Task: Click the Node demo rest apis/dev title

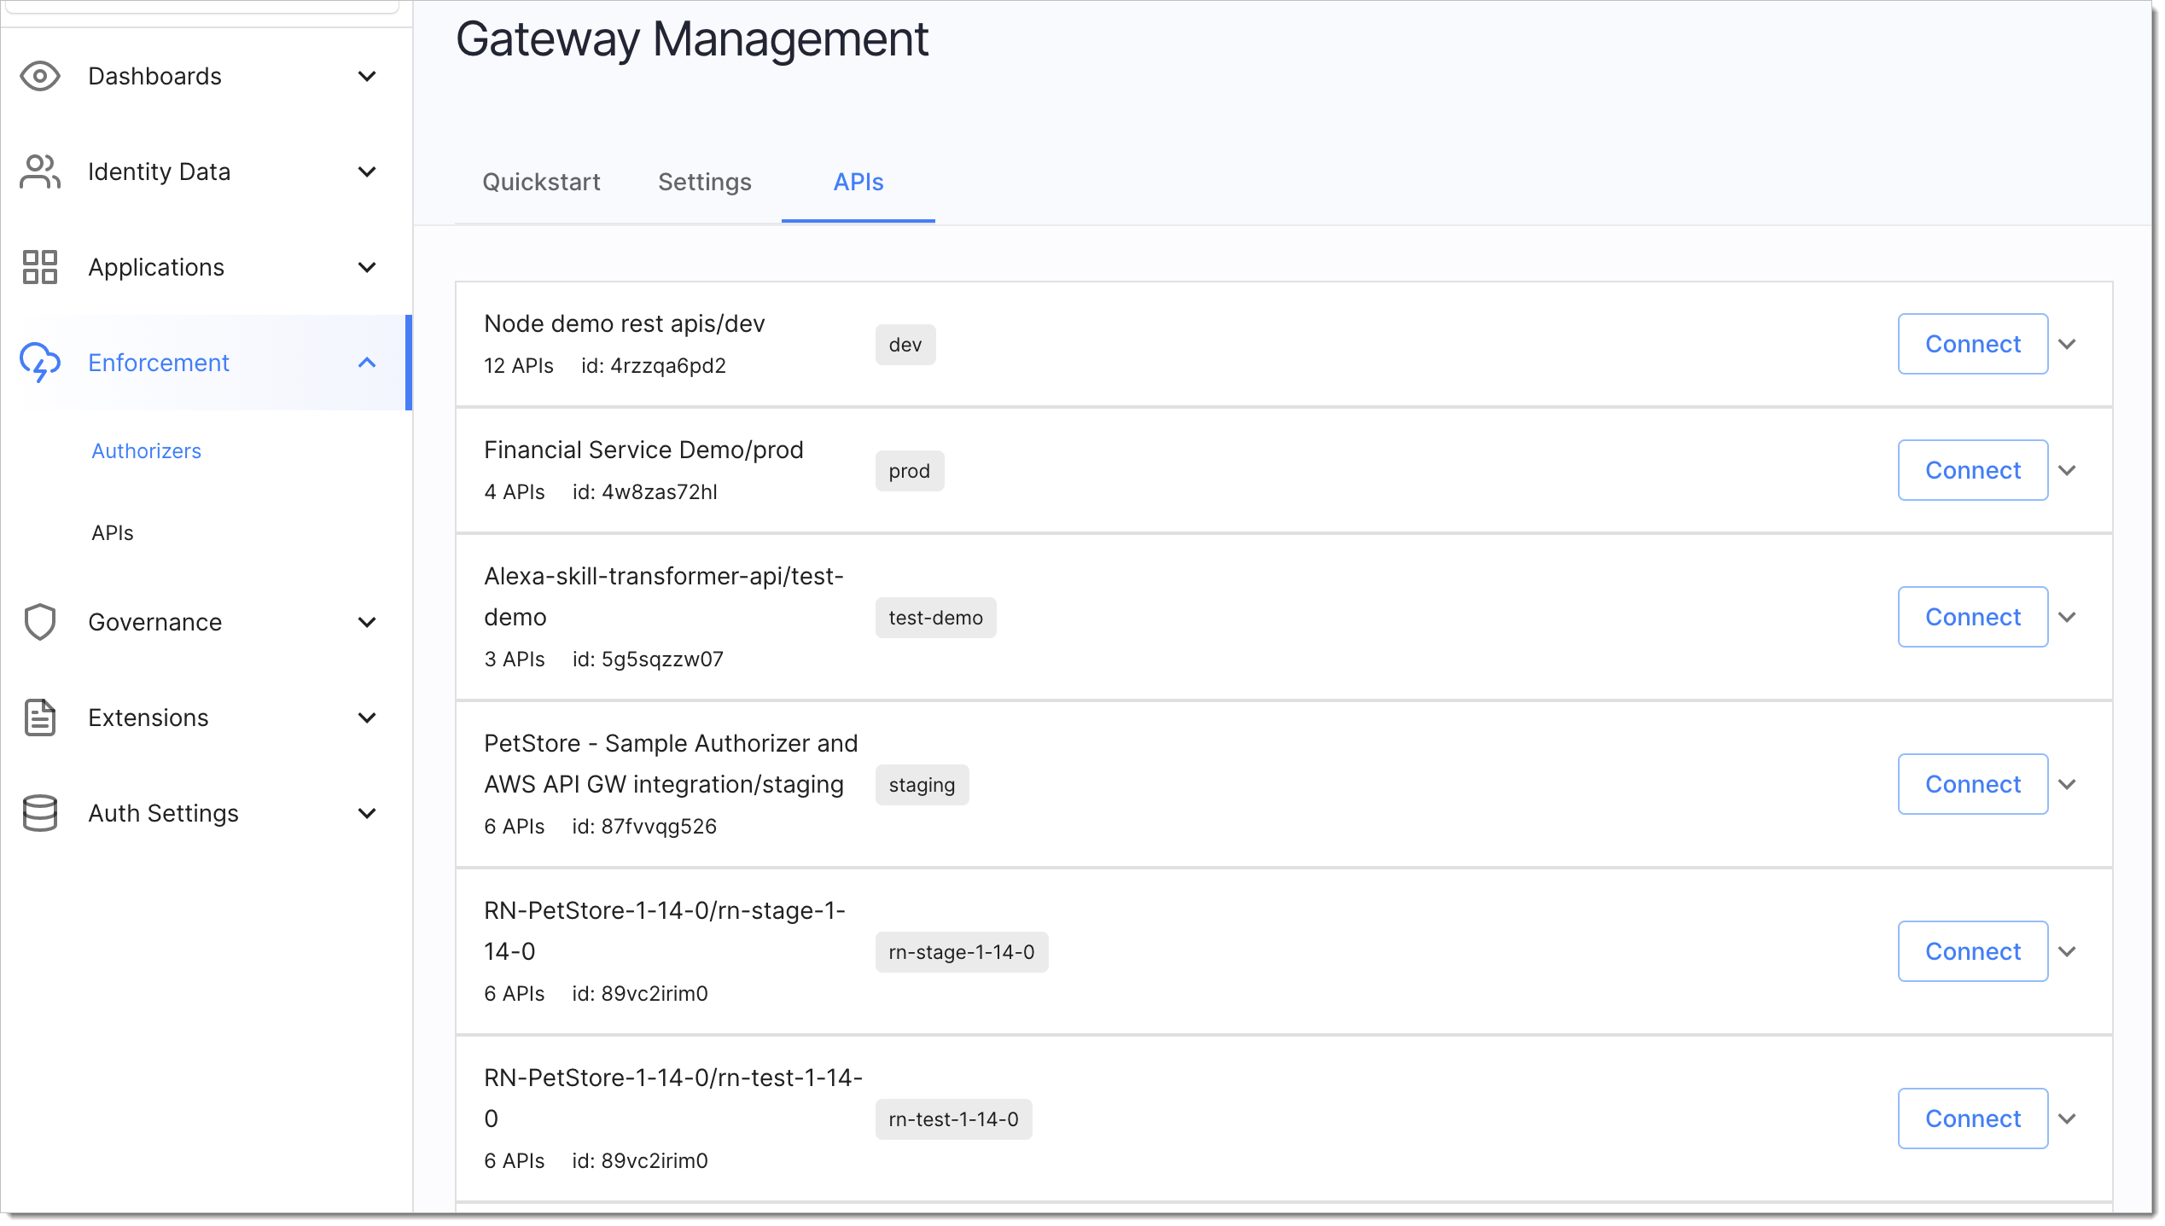Action: pos(625,324)
